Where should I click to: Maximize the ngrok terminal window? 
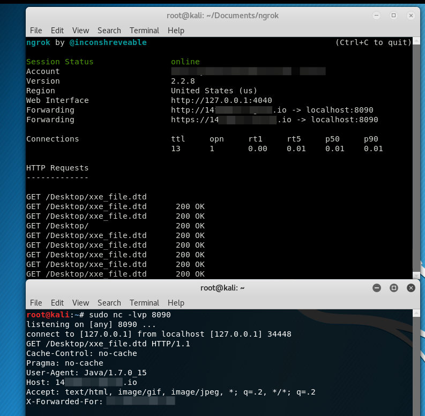393,16
